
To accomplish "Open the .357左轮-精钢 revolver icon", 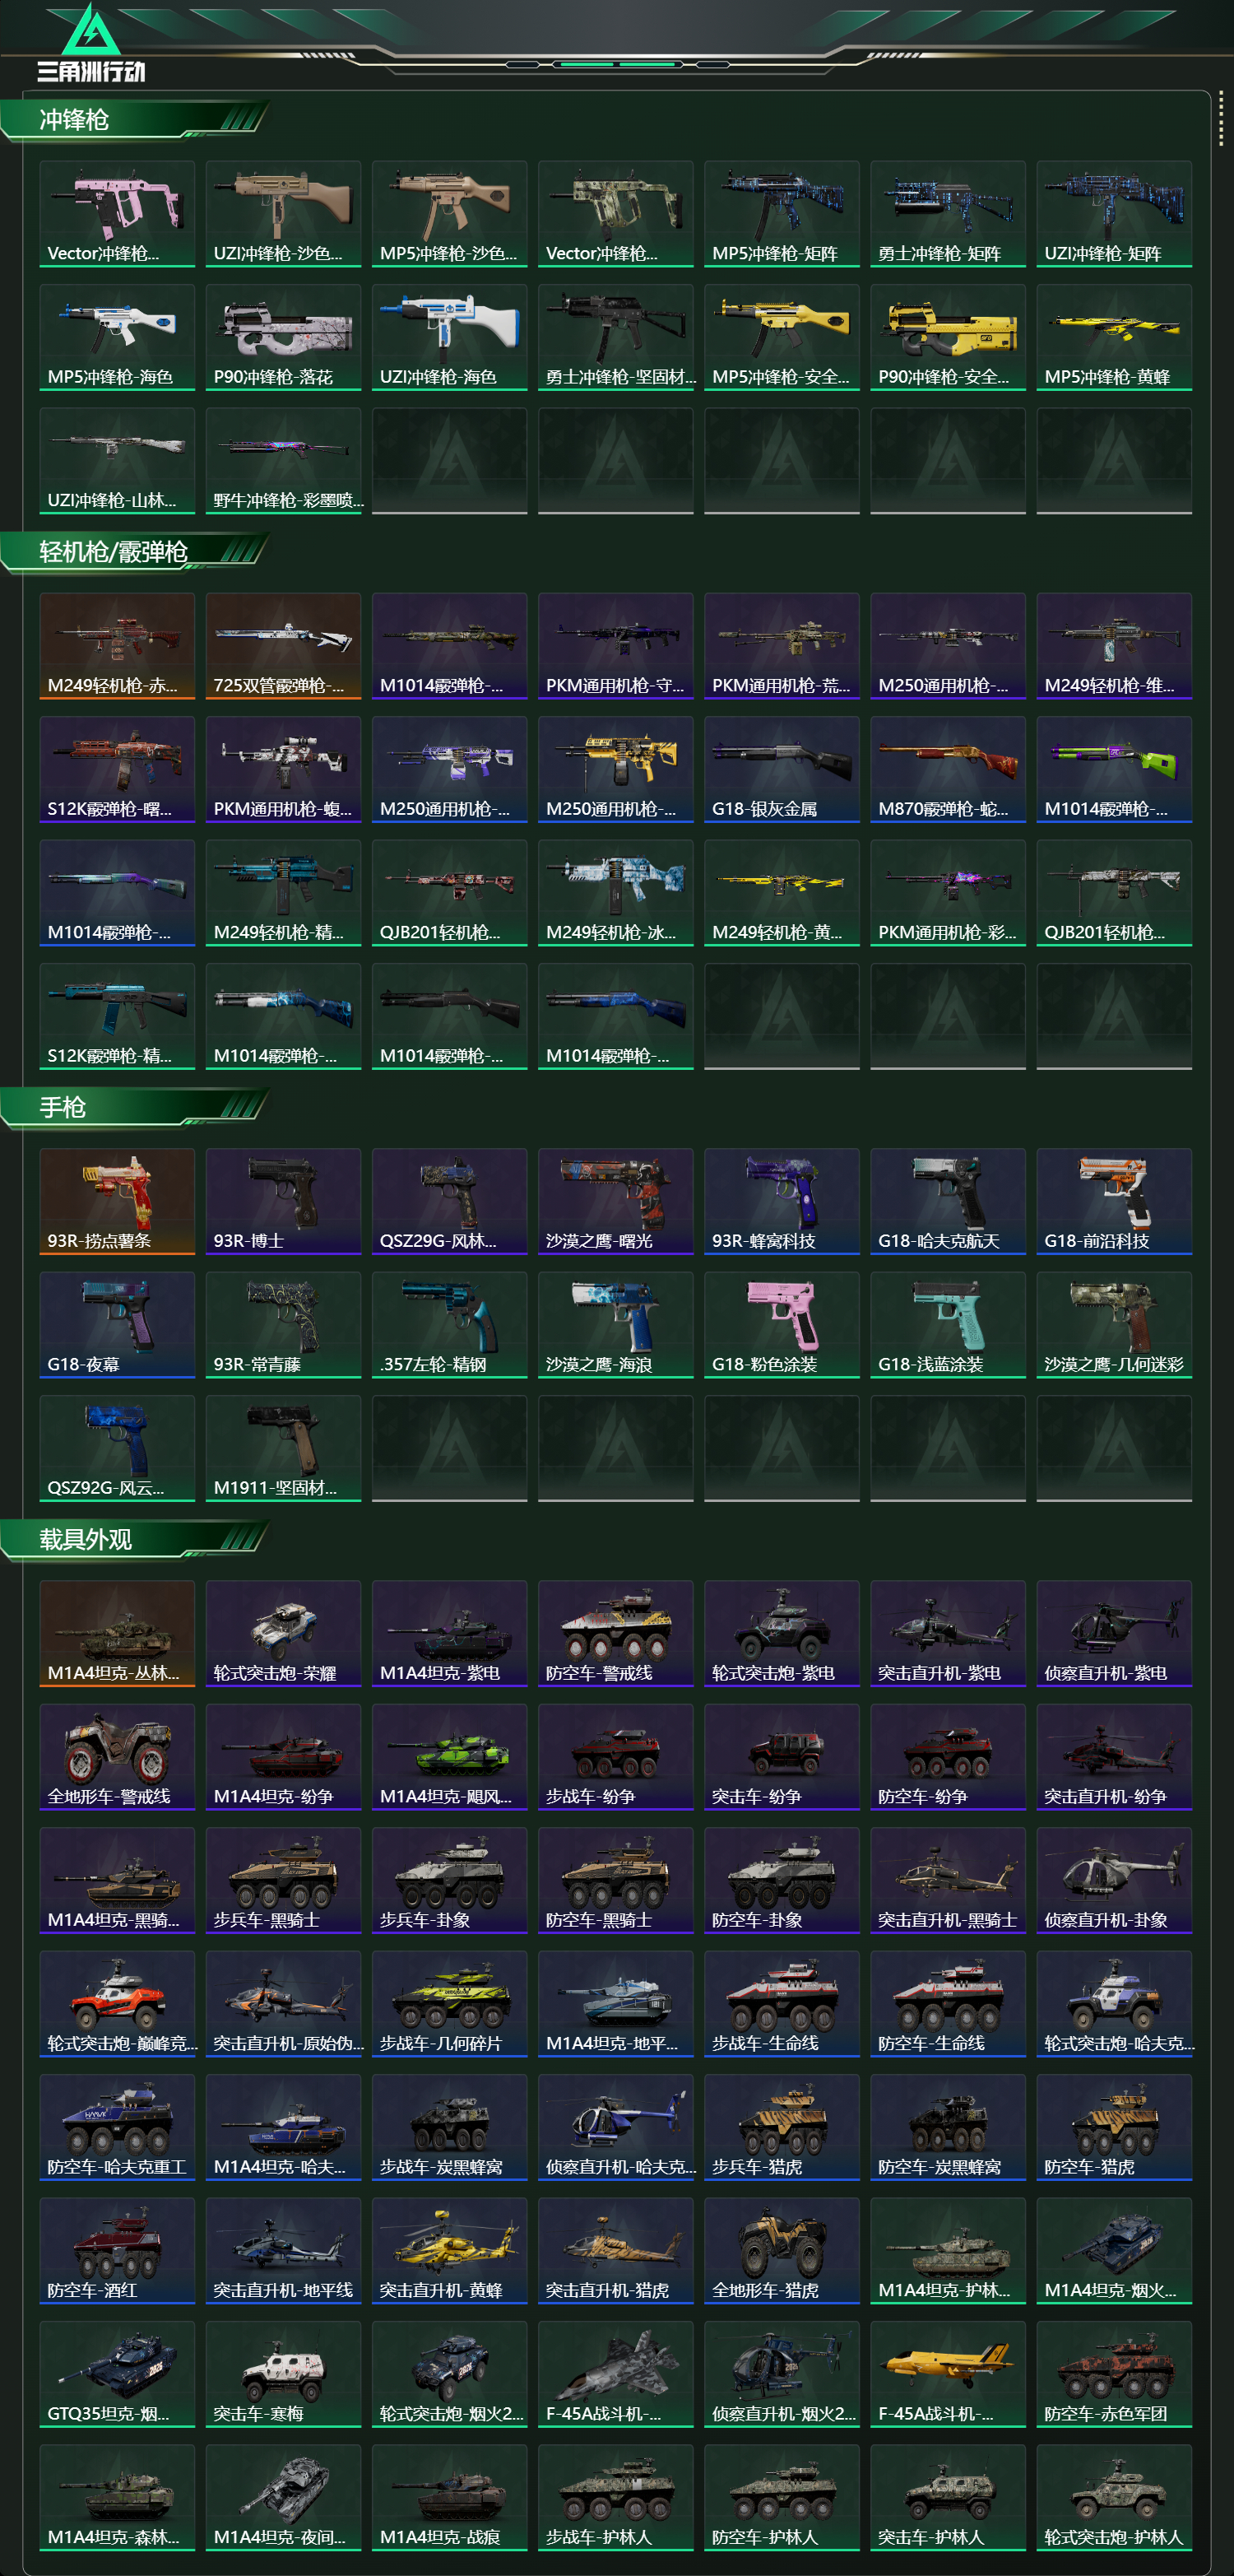I will pyautogui.click(x=448, y=1324).
